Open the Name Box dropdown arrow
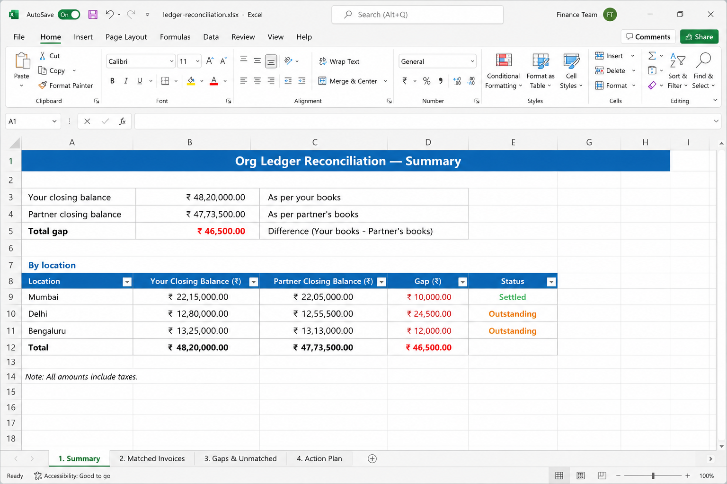The width and height of the screenshot is (727, 484). click(x=54, y=121)
